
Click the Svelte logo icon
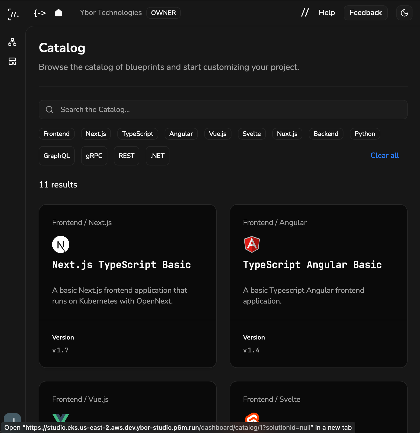[x=252, y=418]
